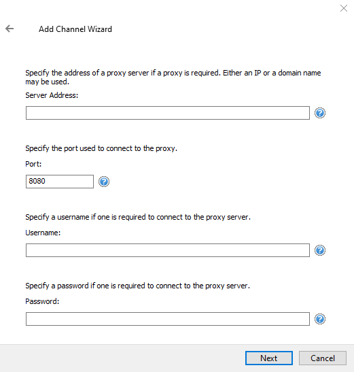Screen dimensions: 354x372
Task: Click the "Server Address:" label
Action: coord(52,95)
